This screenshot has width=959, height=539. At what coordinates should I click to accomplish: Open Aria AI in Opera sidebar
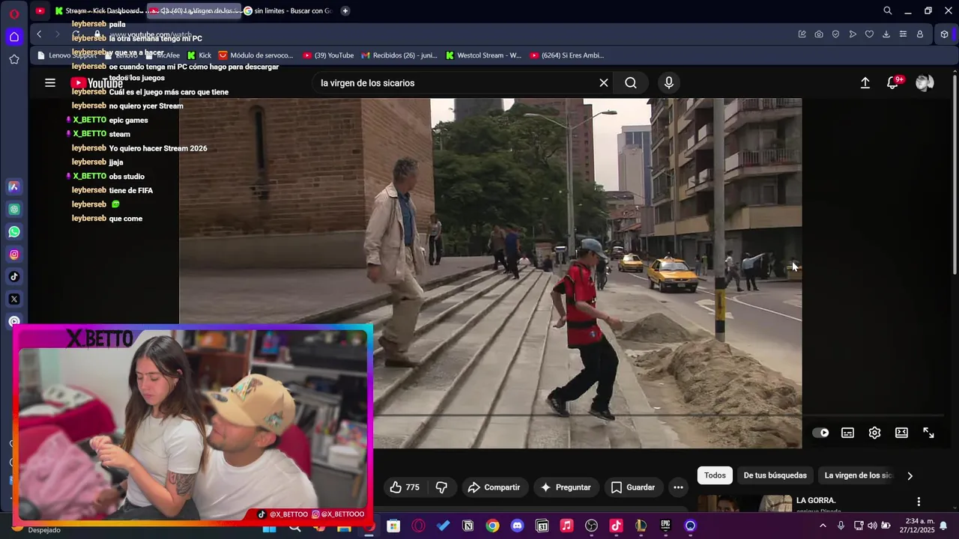point(14,187)
